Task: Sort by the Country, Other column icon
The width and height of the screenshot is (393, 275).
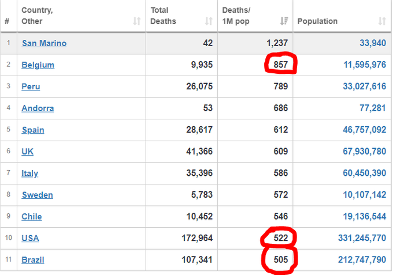Action: tap(136, 21)
